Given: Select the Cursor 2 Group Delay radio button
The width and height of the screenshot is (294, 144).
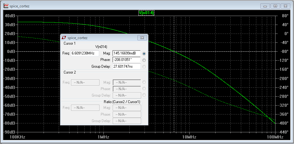Looking at the screenshot, I should tap(144, 95).
